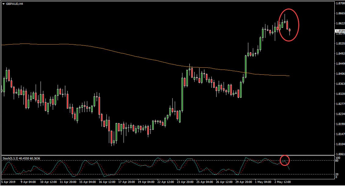Image resolution: width=345 pixels, height=186 pixels.
Task: Click the 23 Apr 20:00 time label
Action: [185, 182]
